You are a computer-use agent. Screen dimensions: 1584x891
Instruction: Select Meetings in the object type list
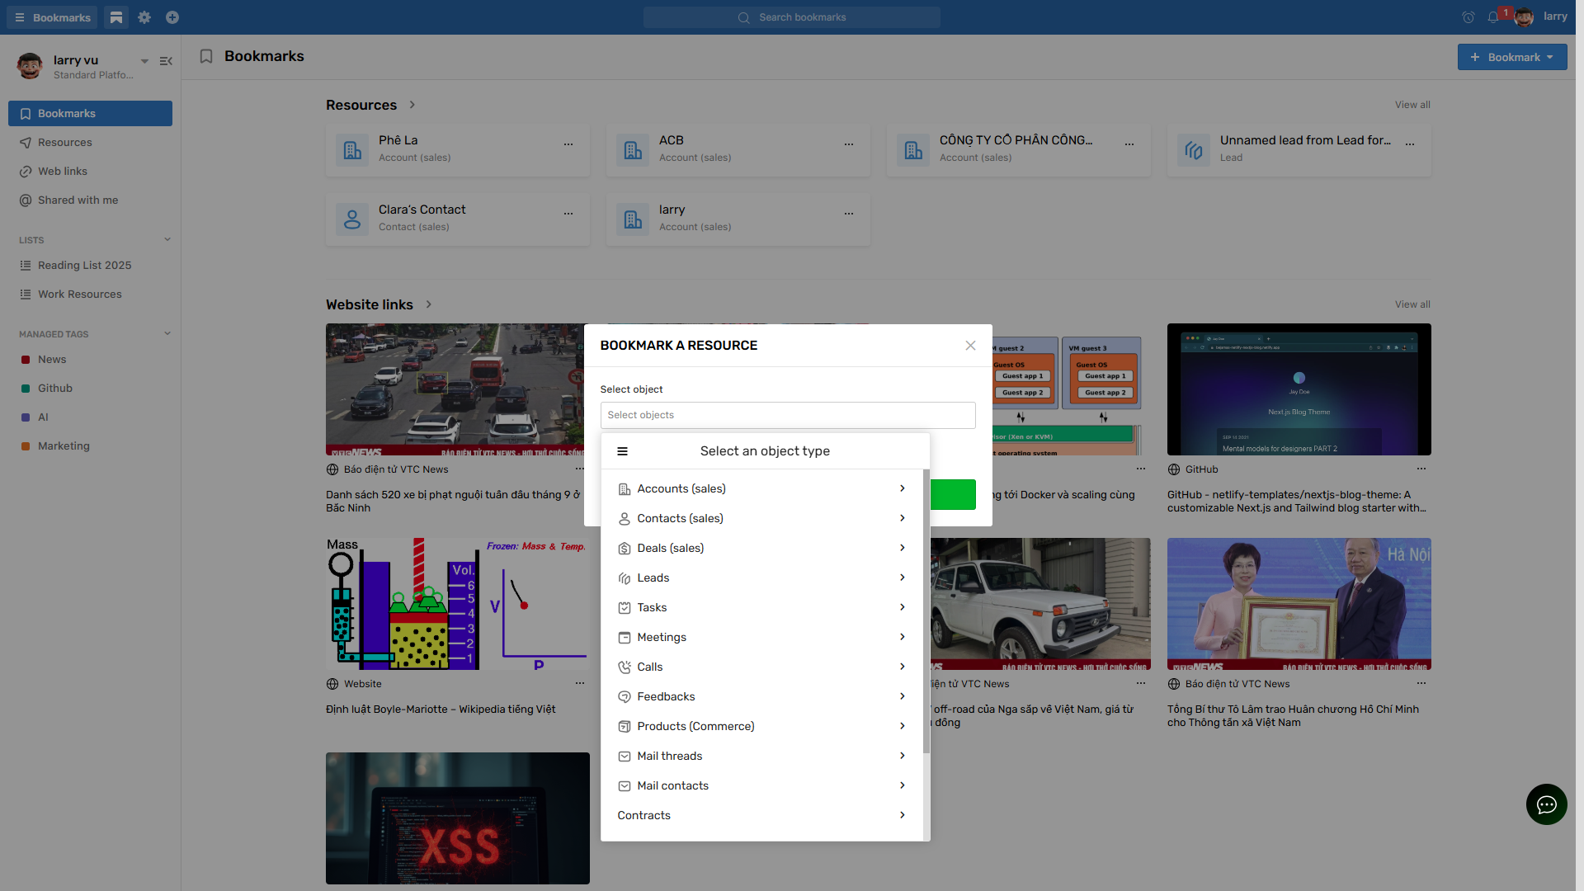pyautogui.click(x=662, y=637)
